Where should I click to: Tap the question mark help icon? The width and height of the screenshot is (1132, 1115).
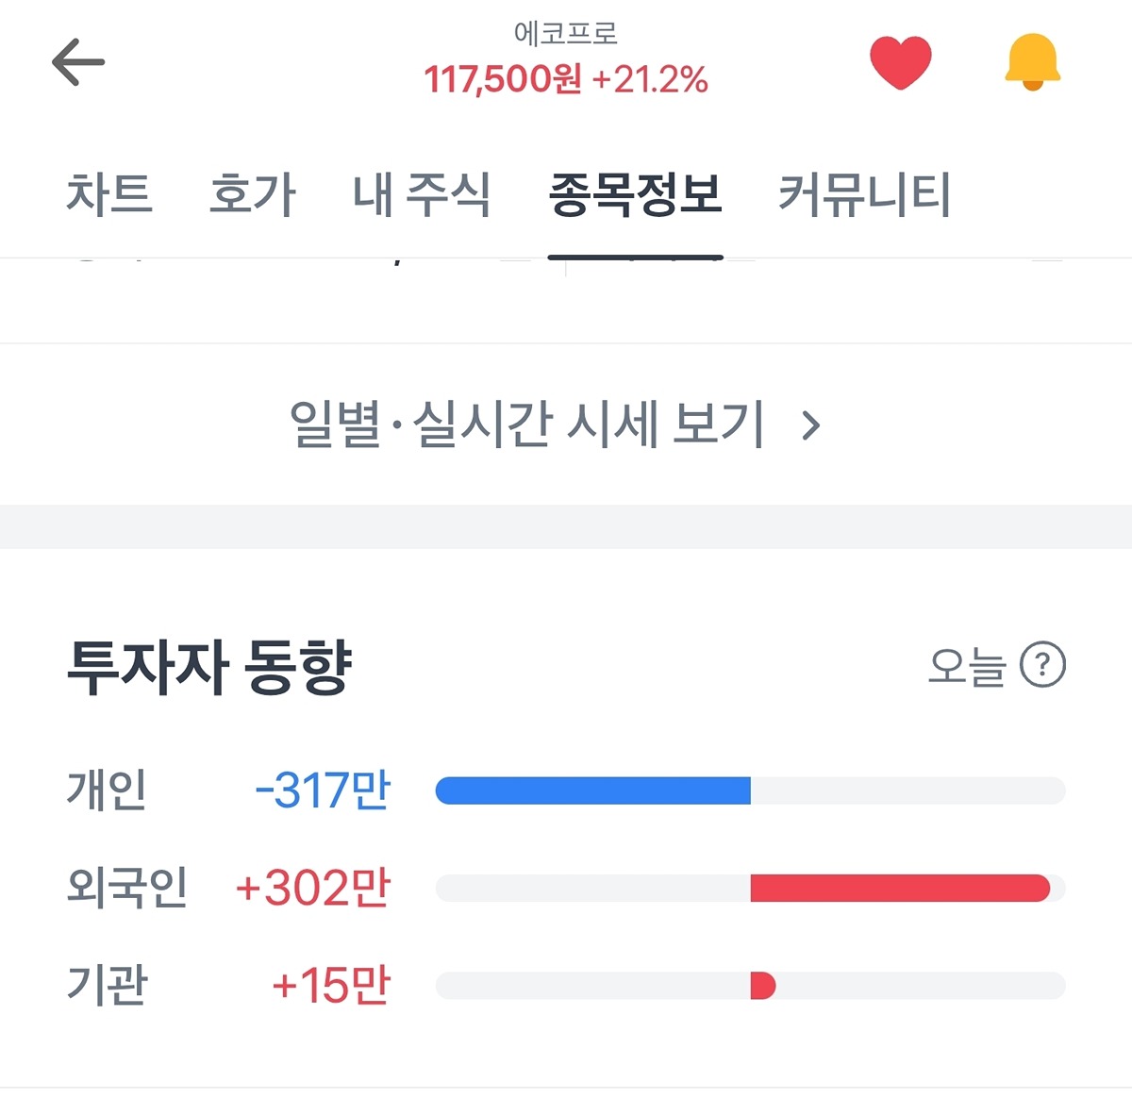pos(1042,665)
